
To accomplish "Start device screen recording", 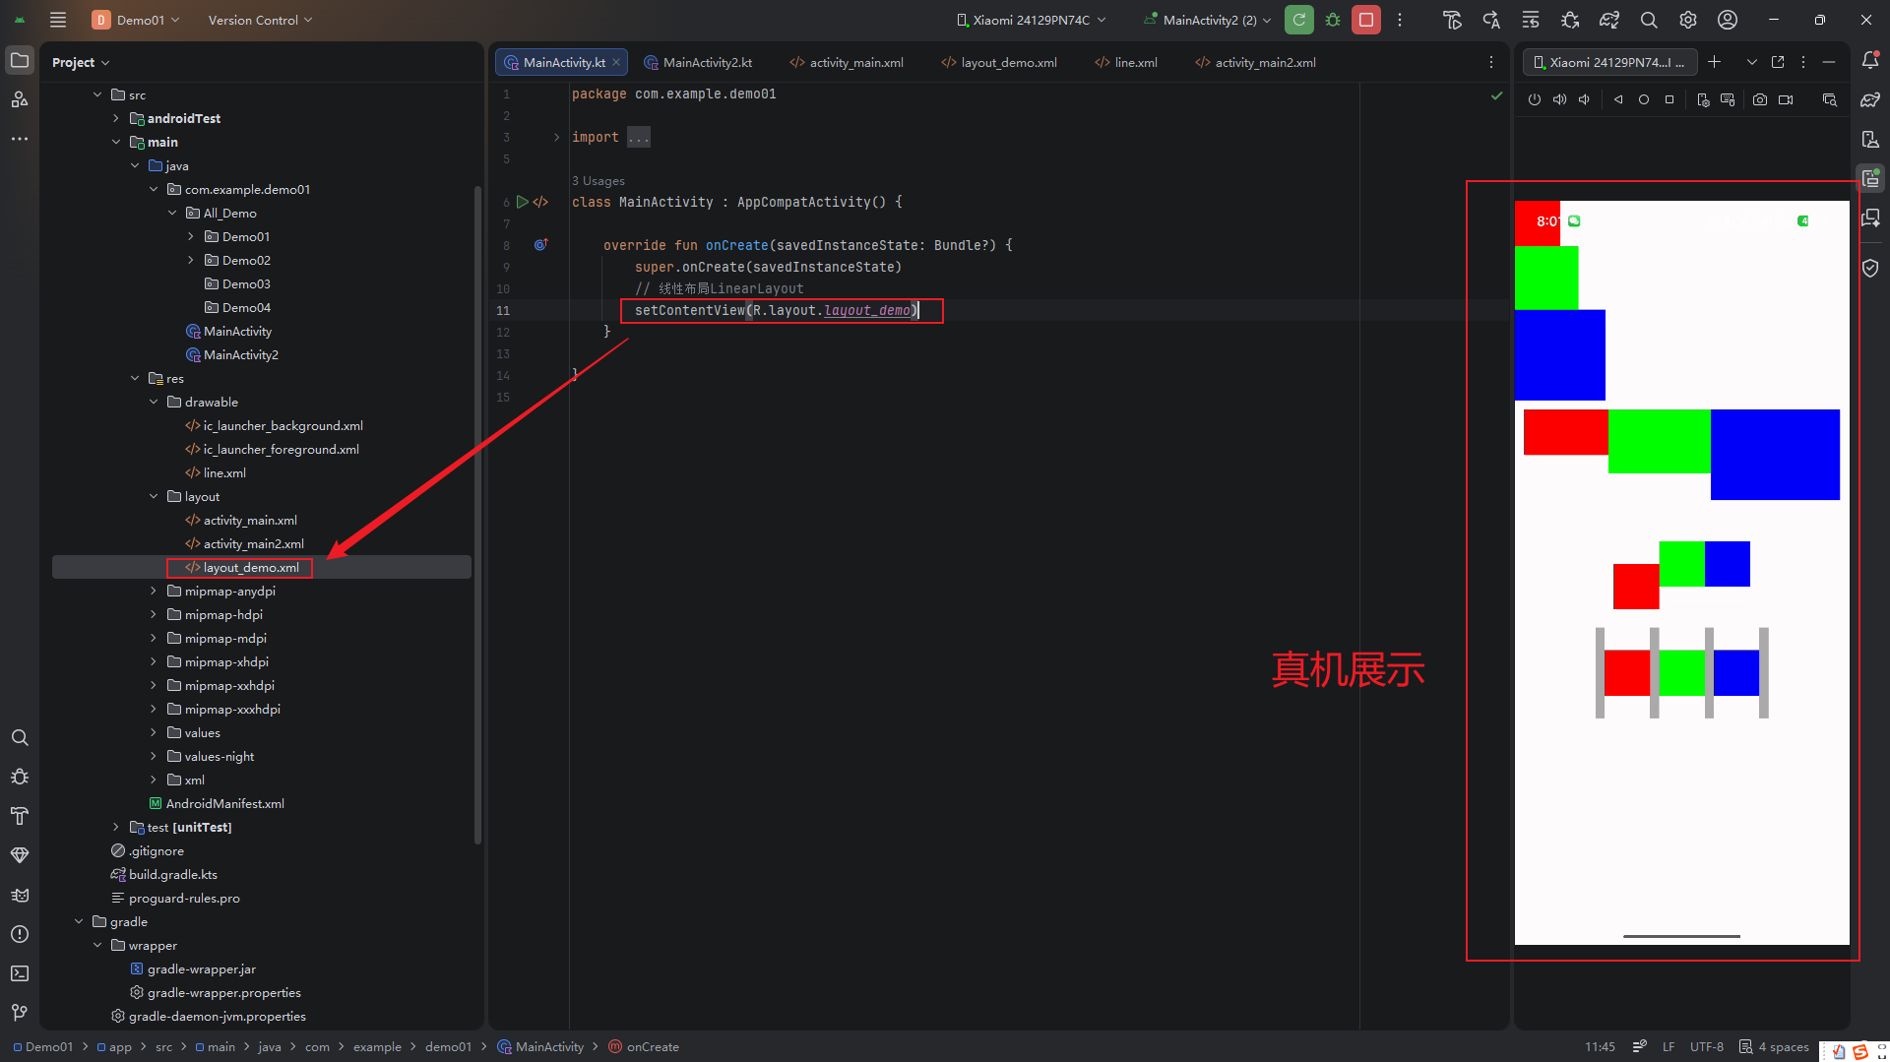I will coord(1786,99).
